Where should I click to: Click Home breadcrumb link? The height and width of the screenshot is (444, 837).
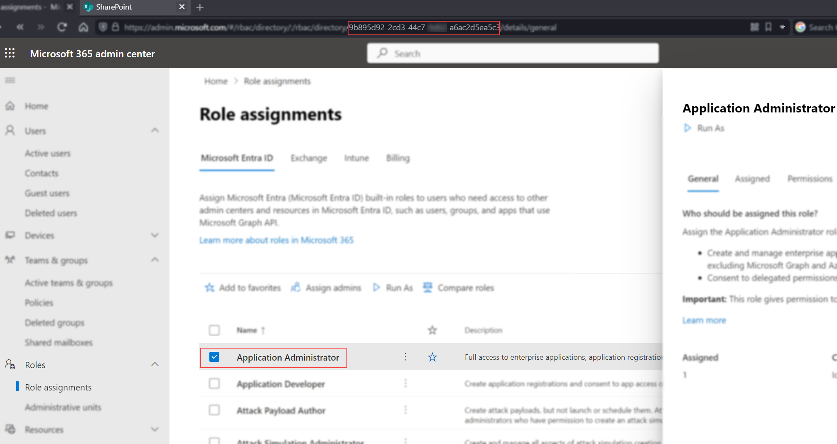(x=216, y=81)
